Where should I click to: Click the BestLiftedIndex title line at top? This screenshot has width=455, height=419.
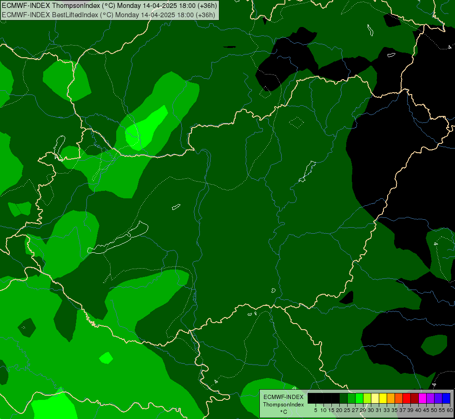[108, 15]
